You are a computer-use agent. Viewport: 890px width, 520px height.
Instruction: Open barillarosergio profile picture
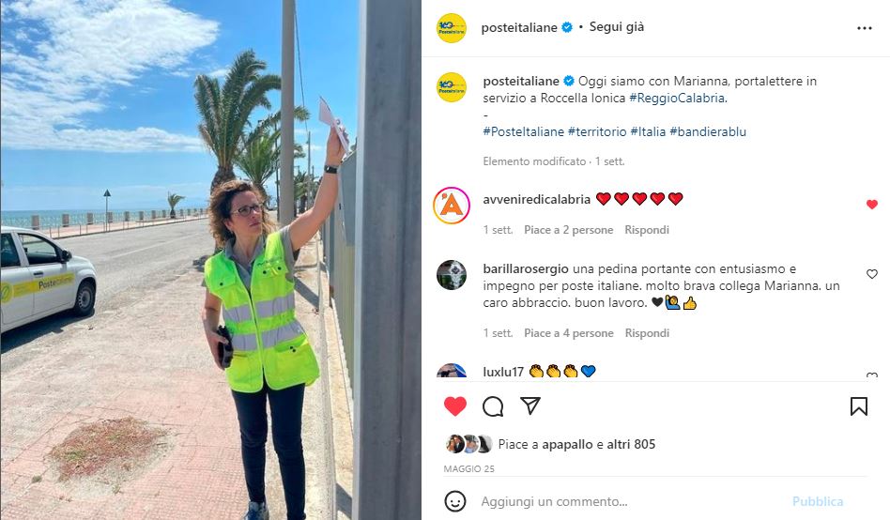click(x=452, y=275)
